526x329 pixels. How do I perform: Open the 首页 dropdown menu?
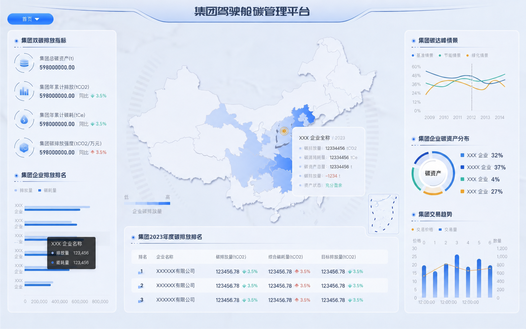[31, 19]
